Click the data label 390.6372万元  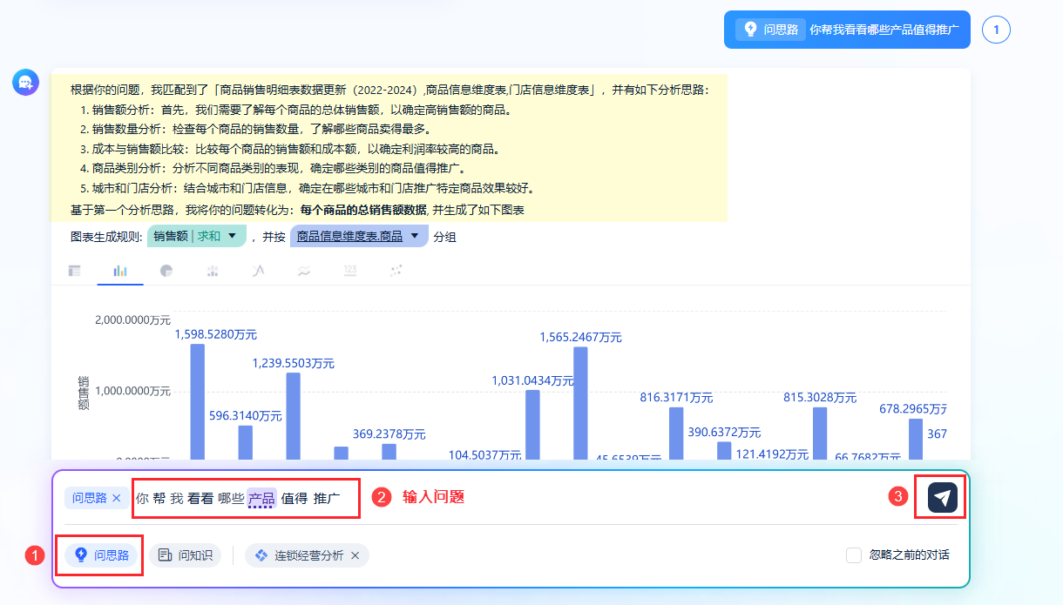click(x=725, y=432)
